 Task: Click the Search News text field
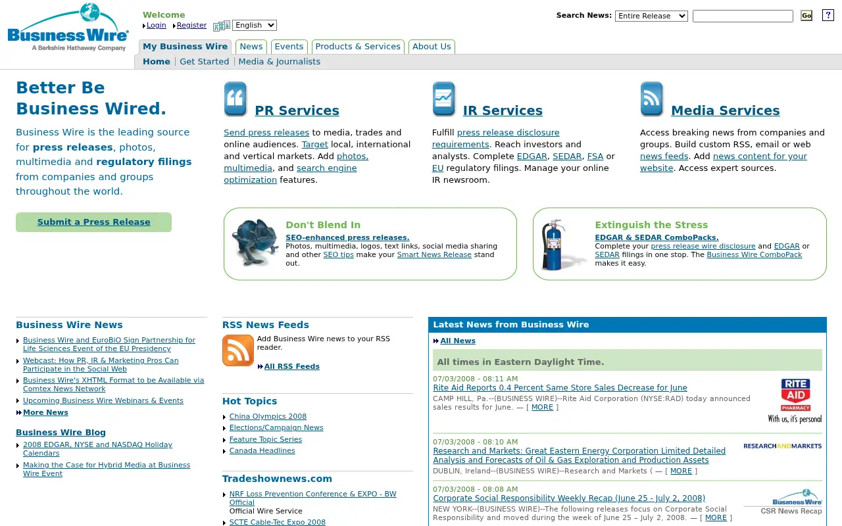[x=743, y=16]
